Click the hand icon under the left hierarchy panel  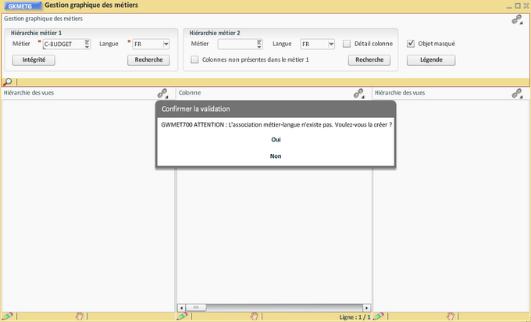tap(79, 317)
